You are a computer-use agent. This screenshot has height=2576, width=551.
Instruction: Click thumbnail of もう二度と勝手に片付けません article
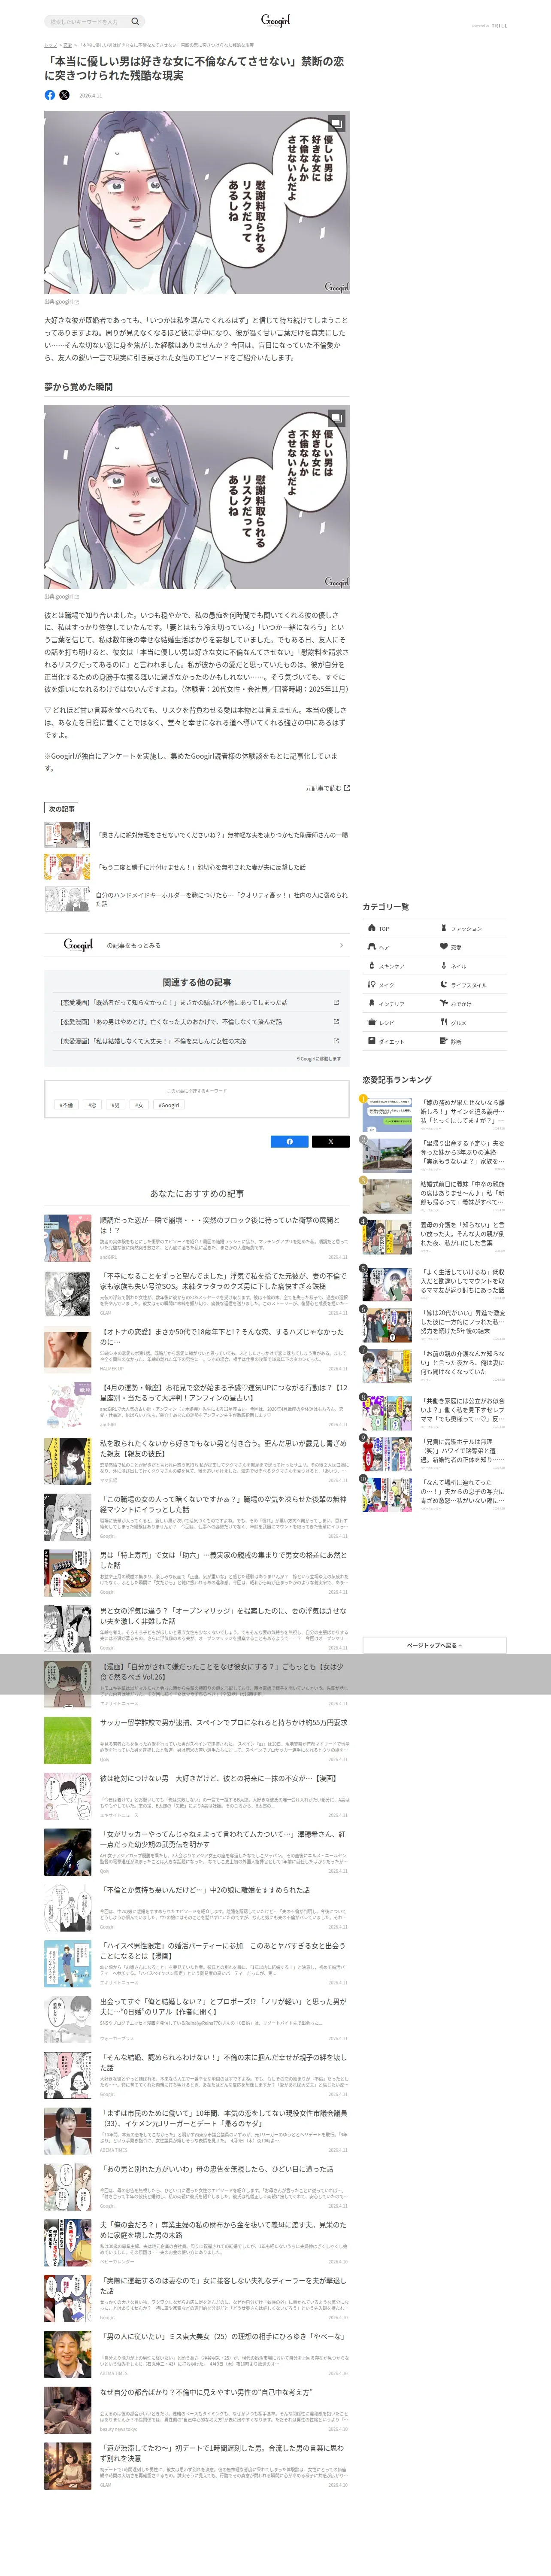coord(67,867)
